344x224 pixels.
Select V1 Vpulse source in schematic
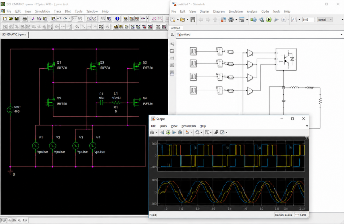coord(35,146)
